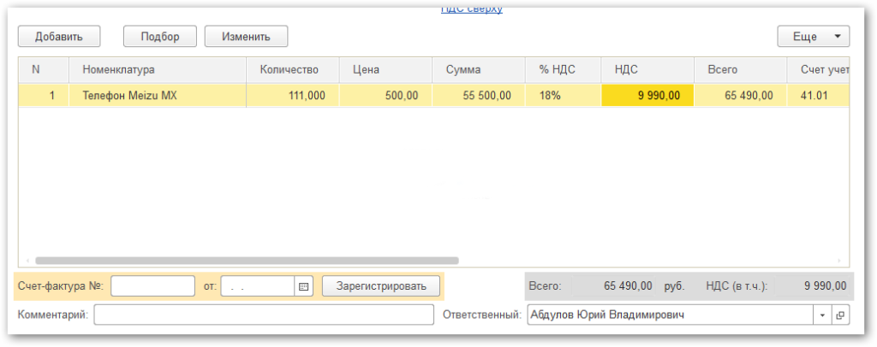Focus the Счет-фактура № input field
Image resolution: width=877 pixels, height=347 pixels.
152,286
